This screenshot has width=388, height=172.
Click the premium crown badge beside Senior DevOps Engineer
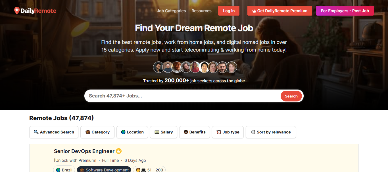(x=119, y=151)
